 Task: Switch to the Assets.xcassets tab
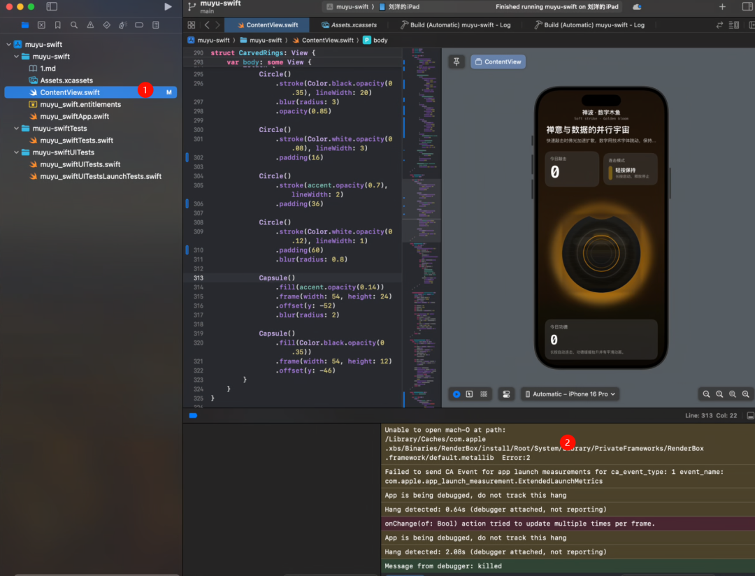click(349, 25)
